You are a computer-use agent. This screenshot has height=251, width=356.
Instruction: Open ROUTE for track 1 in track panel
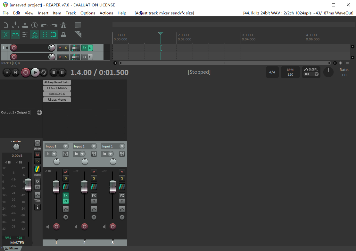pos(75,48)
